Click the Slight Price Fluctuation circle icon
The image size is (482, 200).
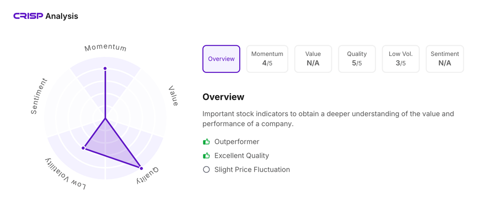(x=206, y=169)
